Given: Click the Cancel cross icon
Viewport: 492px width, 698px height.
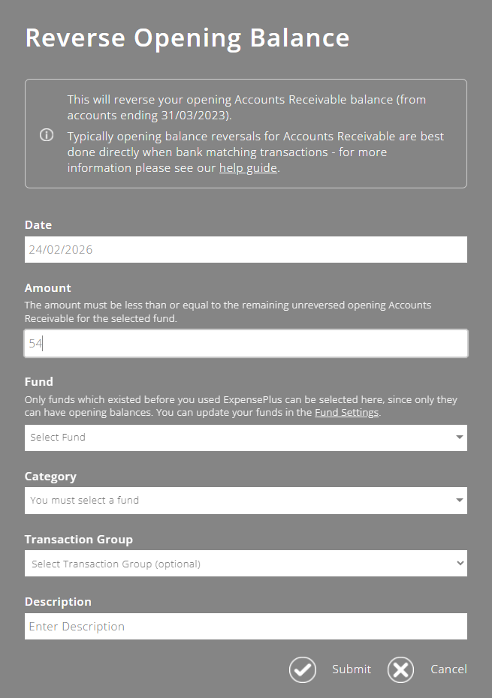Looking at the screenshot, I should pos(400,669).
